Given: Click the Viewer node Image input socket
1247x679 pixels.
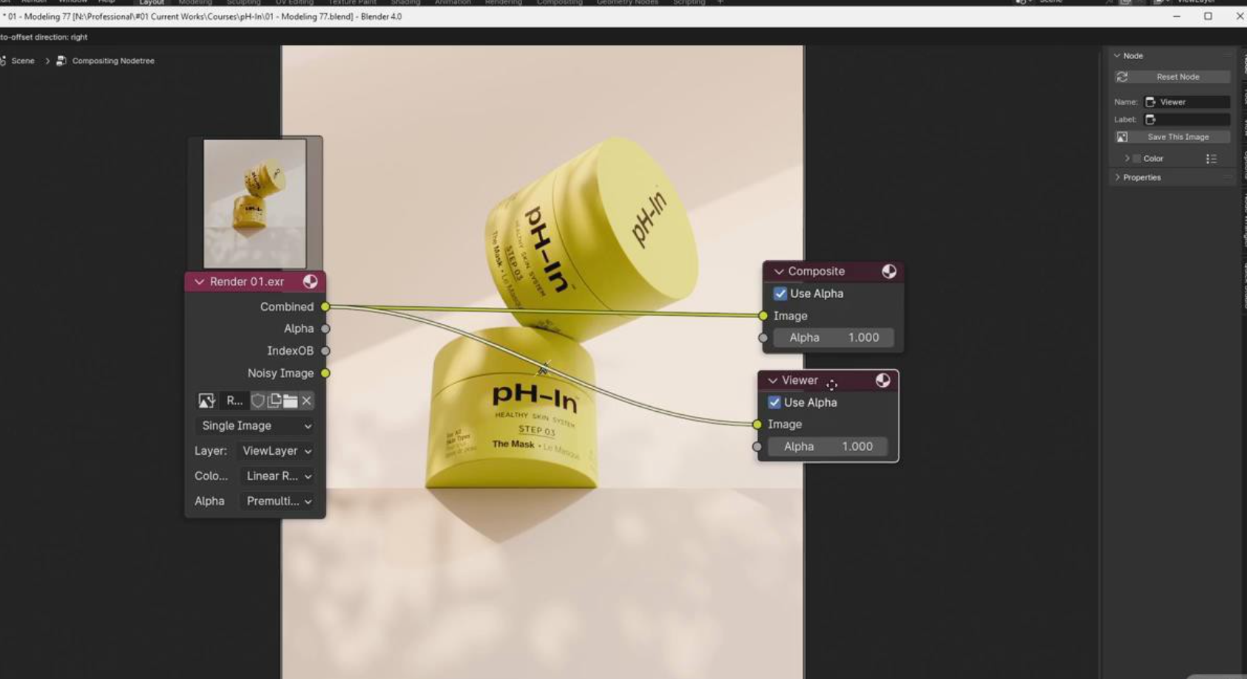Looking at the screenshot, I should 757,425.
